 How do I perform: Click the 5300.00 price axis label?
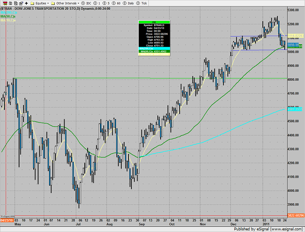(293, 10)
